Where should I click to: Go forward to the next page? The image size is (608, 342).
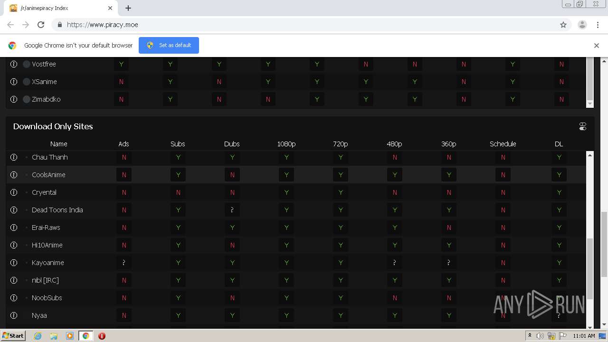(26, 25)
